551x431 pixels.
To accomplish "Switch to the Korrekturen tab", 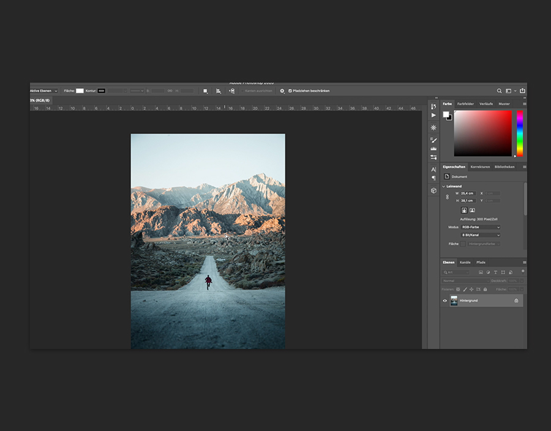I will [480, 167].
